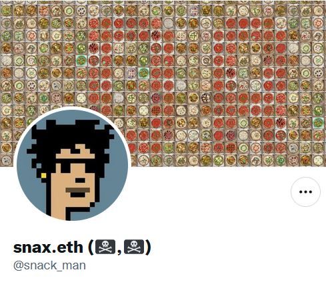This screenshot has height=284, width=326.
Task: Click the avatar's black mouth below the mustache
Action: [78, 195]
